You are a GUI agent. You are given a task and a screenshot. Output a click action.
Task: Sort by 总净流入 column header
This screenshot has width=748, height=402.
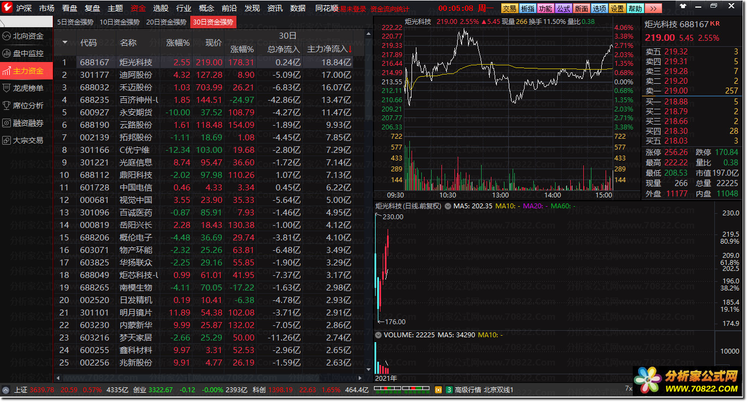point(284,49)
